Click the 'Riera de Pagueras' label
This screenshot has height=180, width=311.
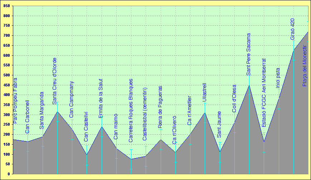point(160,107)
